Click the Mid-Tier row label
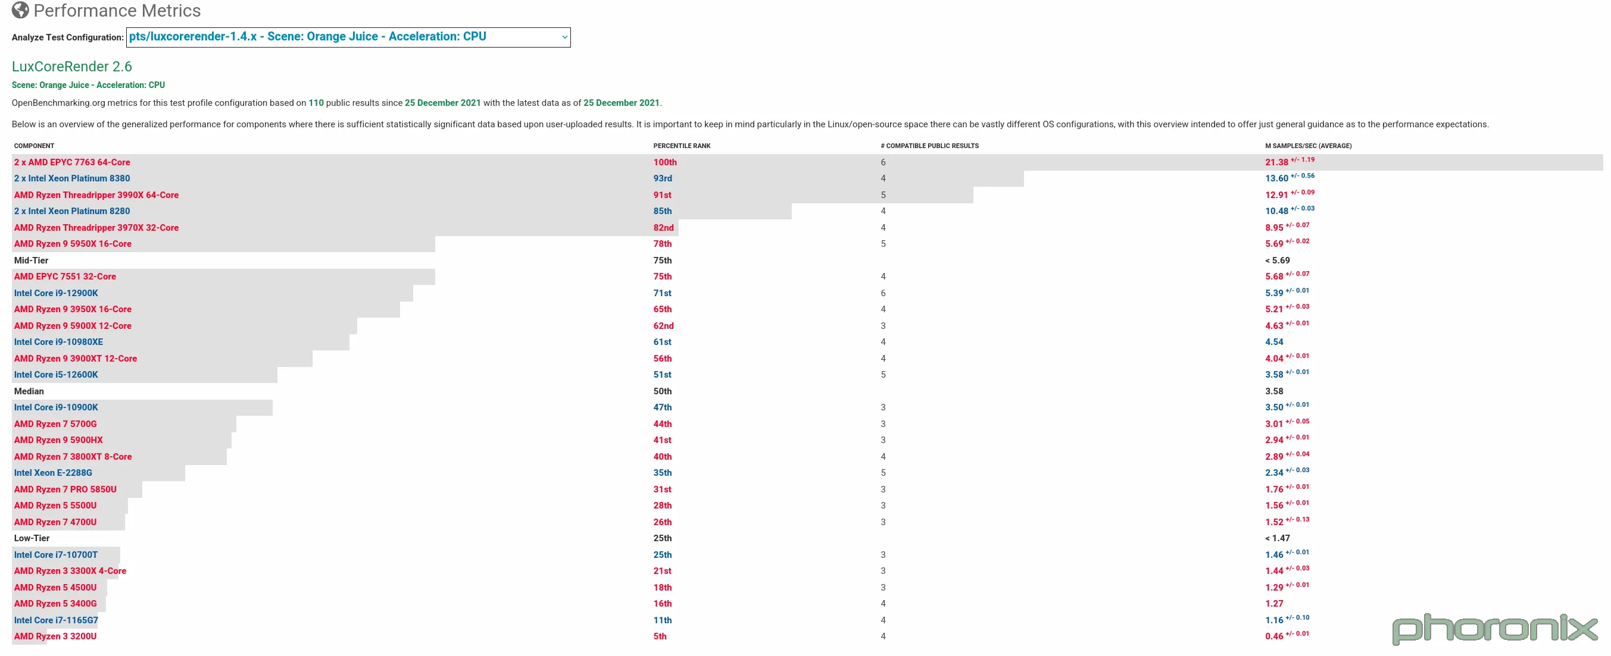The image size is (1611, 656). point(32,260)
